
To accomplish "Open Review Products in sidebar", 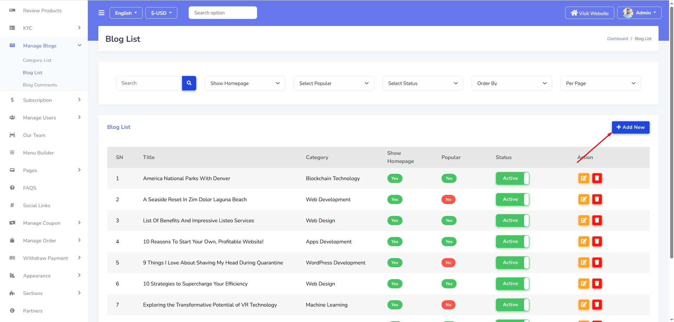I will [44, 11].
